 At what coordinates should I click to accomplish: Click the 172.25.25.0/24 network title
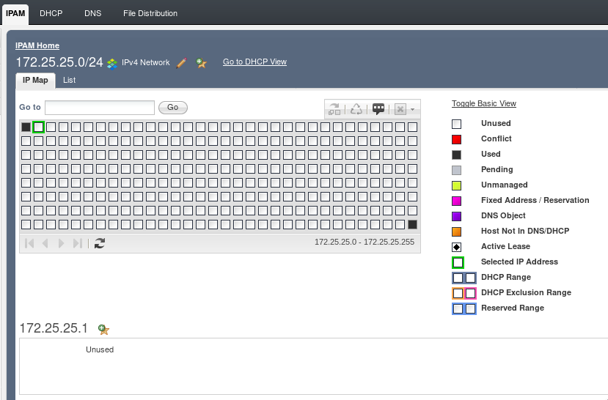coord(59,62)
